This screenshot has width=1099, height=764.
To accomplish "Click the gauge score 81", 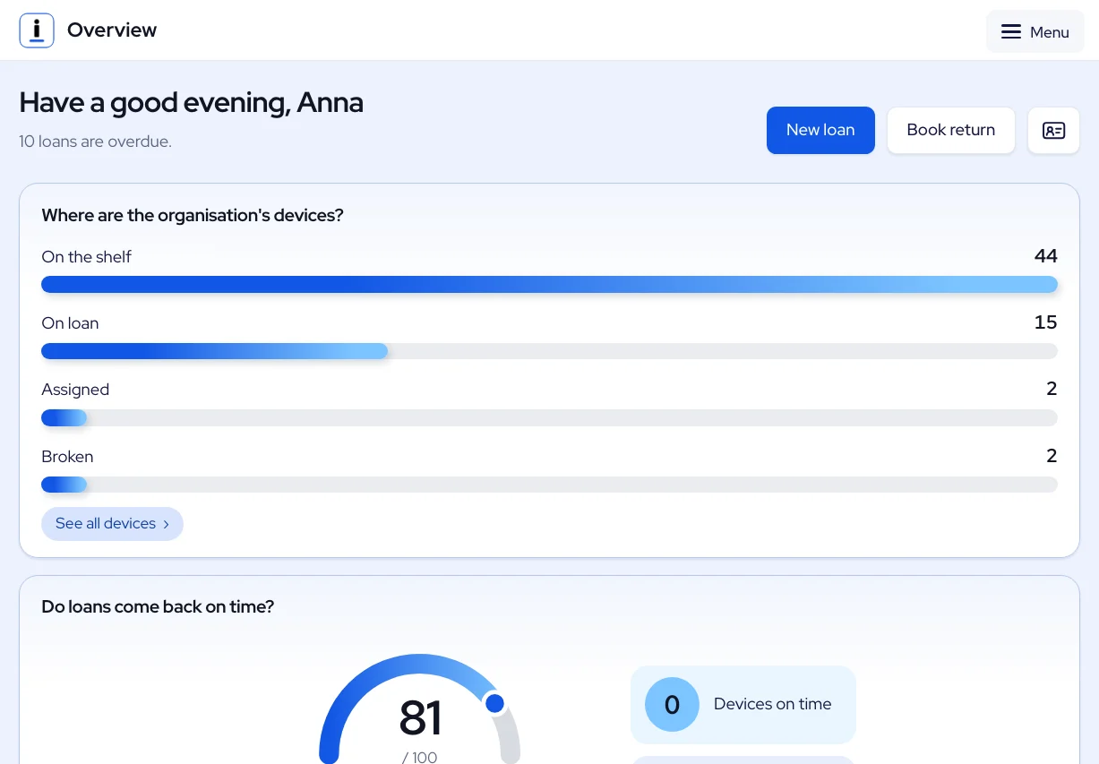I will click(420, 717).
